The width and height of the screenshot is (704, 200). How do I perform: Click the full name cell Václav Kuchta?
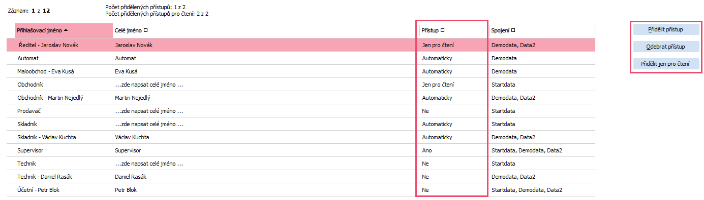132,137
